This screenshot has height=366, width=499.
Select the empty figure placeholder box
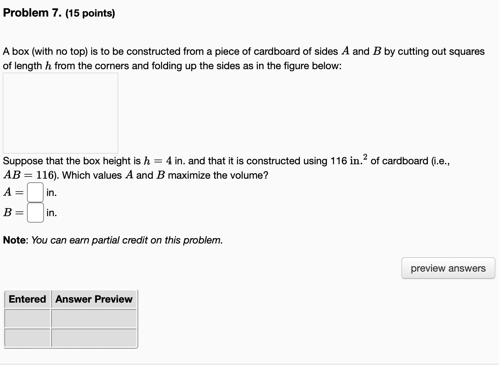60,113
